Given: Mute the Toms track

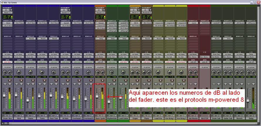Looking at the screenshot, I should coord(45,84).
